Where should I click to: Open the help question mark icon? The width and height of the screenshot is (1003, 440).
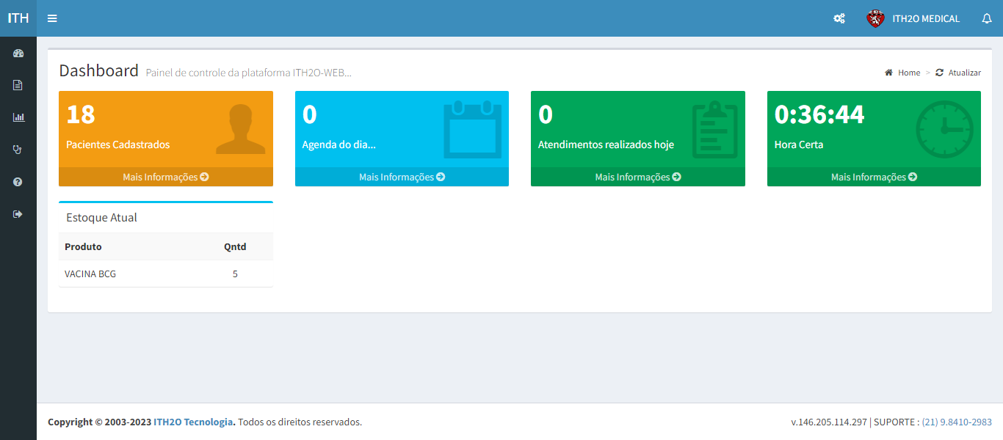(18, 181)
